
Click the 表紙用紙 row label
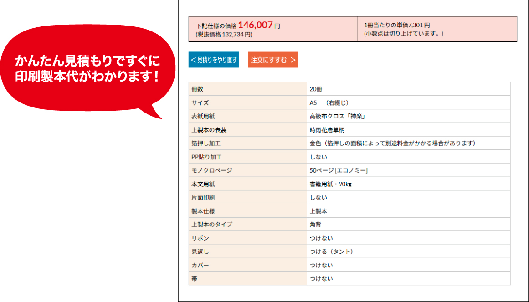203,116
